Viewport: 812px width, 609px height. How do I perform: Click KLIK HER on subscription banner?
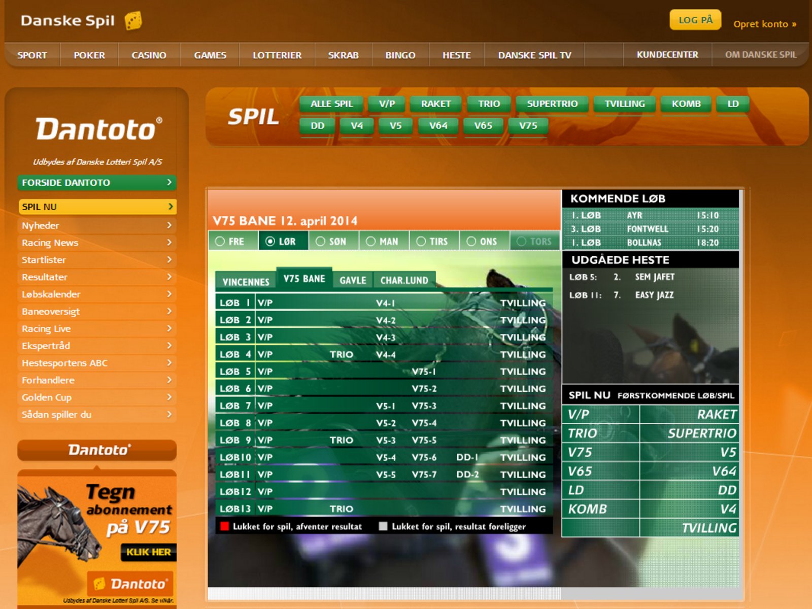(x=148, y=552)
